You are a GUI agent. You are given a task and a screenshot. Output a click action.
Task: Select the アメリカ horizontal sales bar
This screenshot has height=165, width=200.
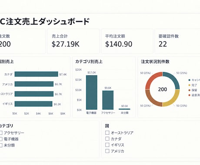coord(34,84)
